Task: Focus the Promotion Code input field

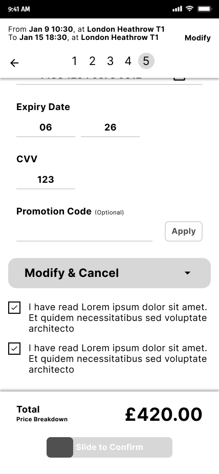Action: pos(84,233)
